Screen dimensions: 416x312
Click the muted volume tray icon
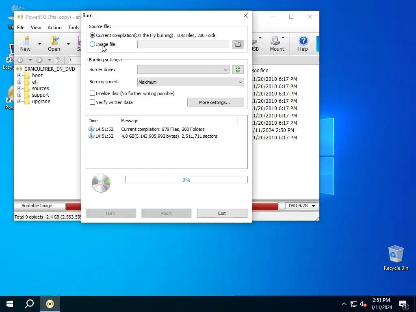[x=363, y=304]
